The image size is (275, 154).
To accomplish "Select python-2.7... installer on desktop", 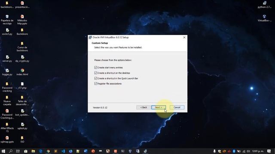I will pyautogui.click(x=265, y=5).
